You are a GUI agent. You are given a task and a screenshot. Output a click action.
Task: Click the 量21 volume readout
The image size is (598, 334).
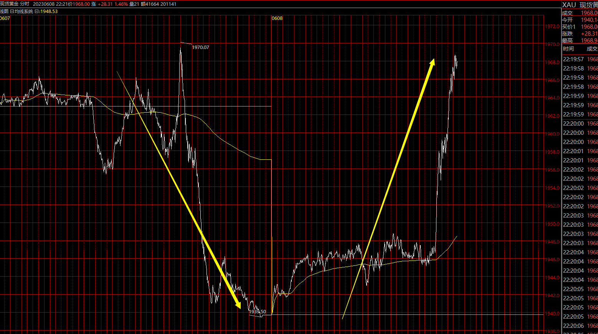pos(134,4)
